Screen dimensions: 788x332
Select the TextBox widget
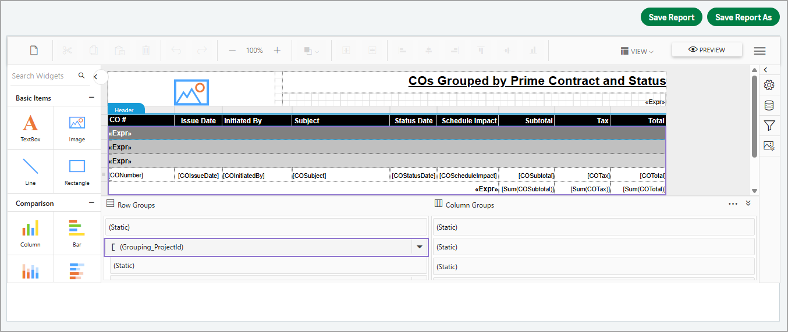tap(30, 128)
